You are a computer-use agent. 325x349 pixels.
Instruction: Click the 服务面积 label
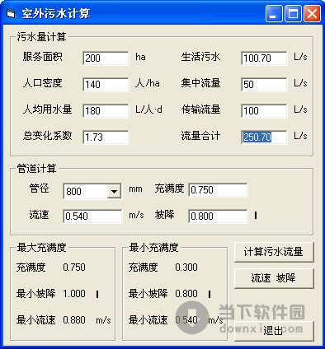(43, 57)
